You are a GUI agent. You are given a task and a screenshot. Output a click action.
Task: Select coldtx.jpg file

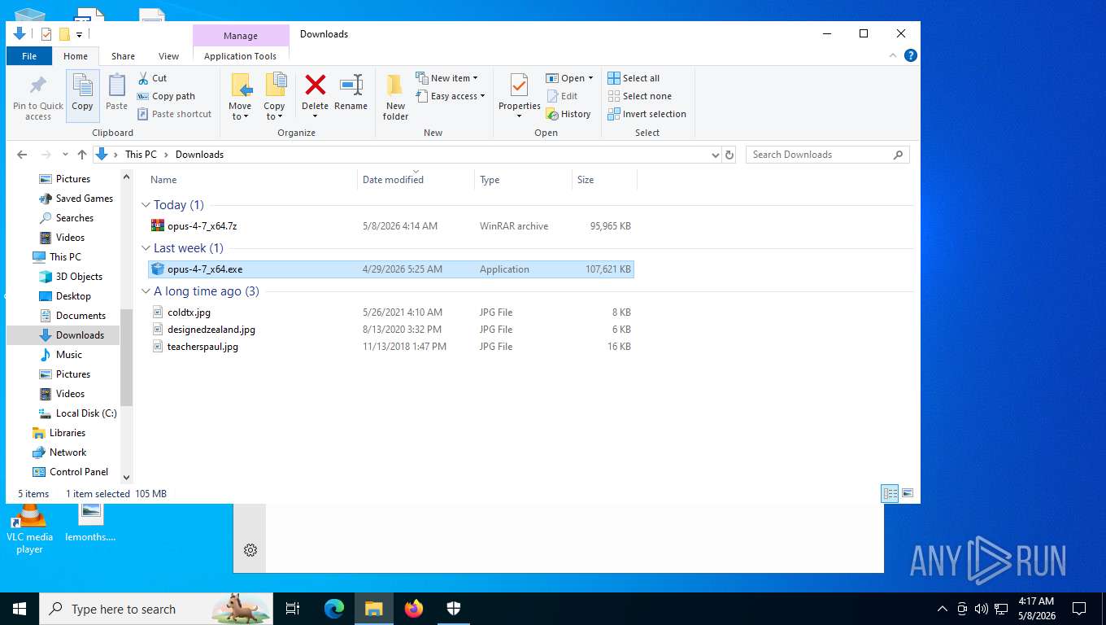click(x=390, y=312)
